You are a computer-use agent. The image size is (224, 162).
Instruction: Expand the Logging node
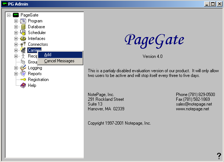pos(16,68)
